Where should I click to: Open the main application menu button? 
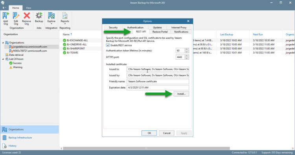tap(4, 8)
